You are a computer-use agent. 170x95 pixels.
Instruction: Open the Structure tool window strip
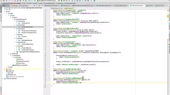coord(1,18)
